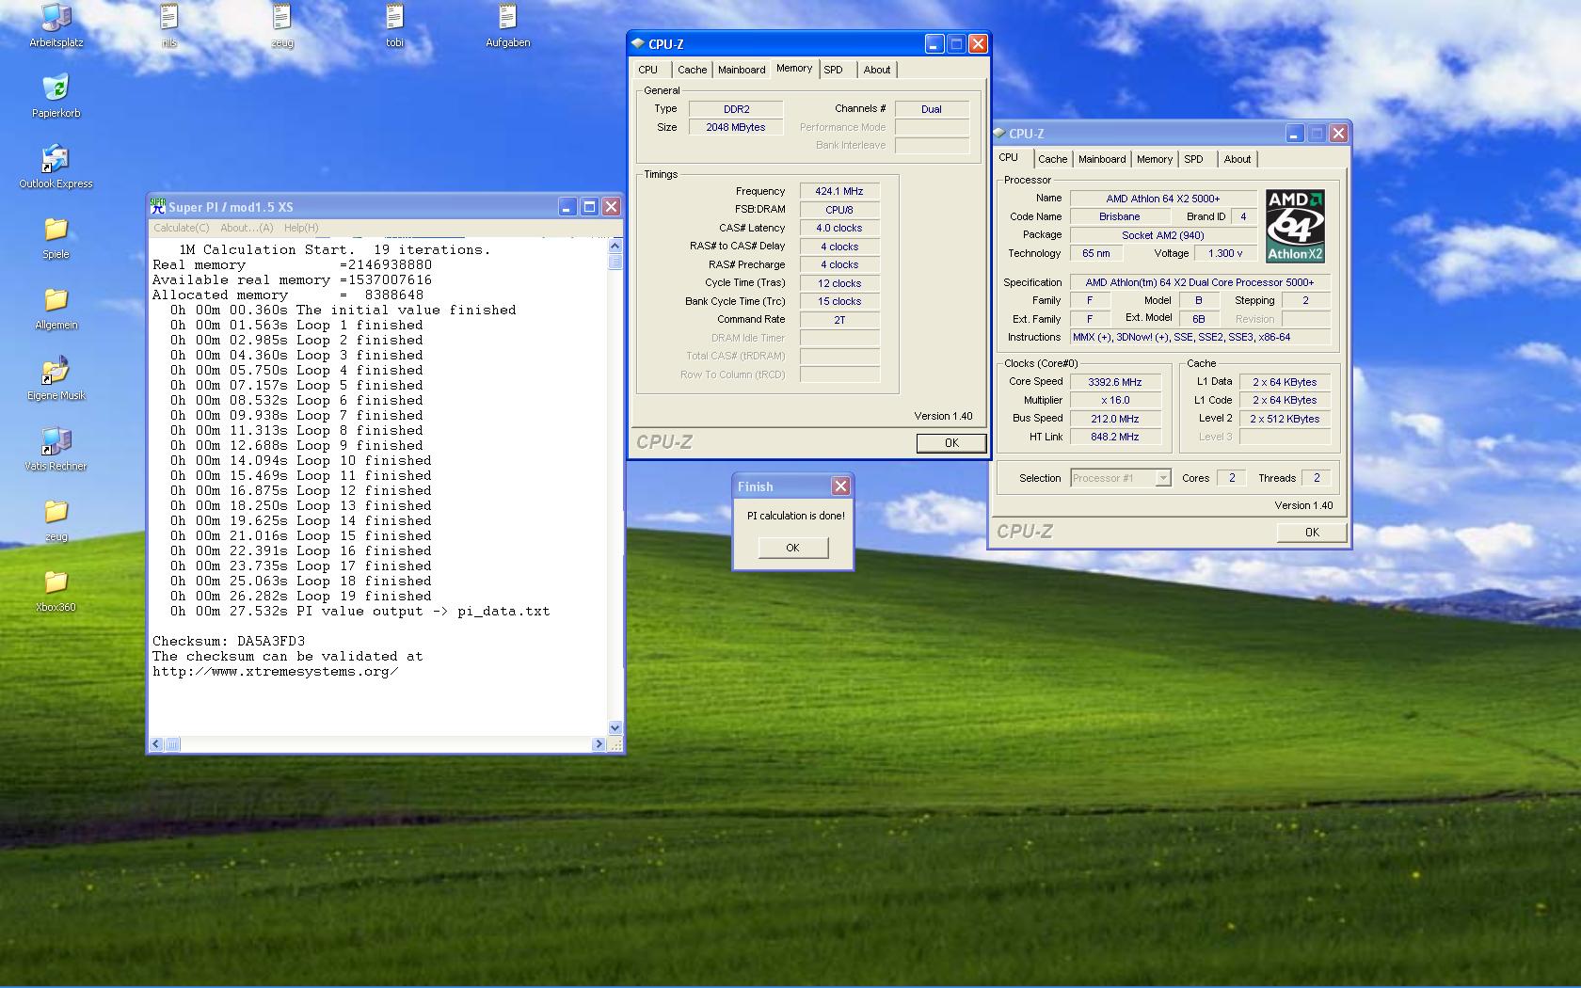
Task: Click the CPU-Z memory window title icon
Action: tap(638, 43)
